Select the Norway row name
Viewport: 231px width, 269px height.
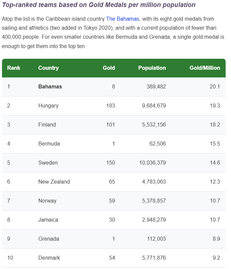pyautogui.click(x=47, y=201)
